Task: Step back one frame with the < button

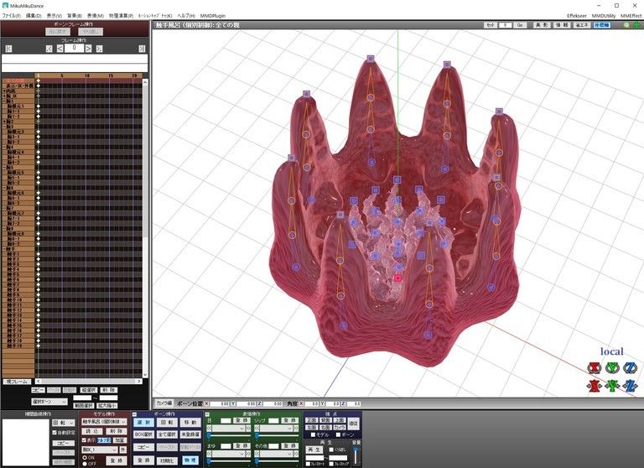Action: click(x=60, y=49)
